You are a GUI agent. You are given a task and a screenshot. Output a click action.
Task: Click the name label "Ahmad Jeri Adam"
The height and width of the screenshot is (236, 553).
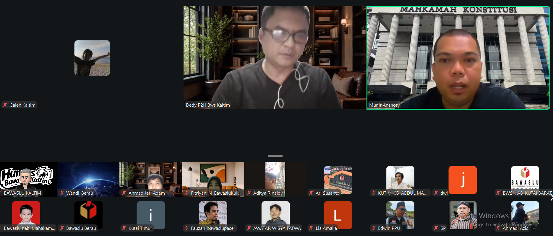pyautogui.click(x=147, y=193)
